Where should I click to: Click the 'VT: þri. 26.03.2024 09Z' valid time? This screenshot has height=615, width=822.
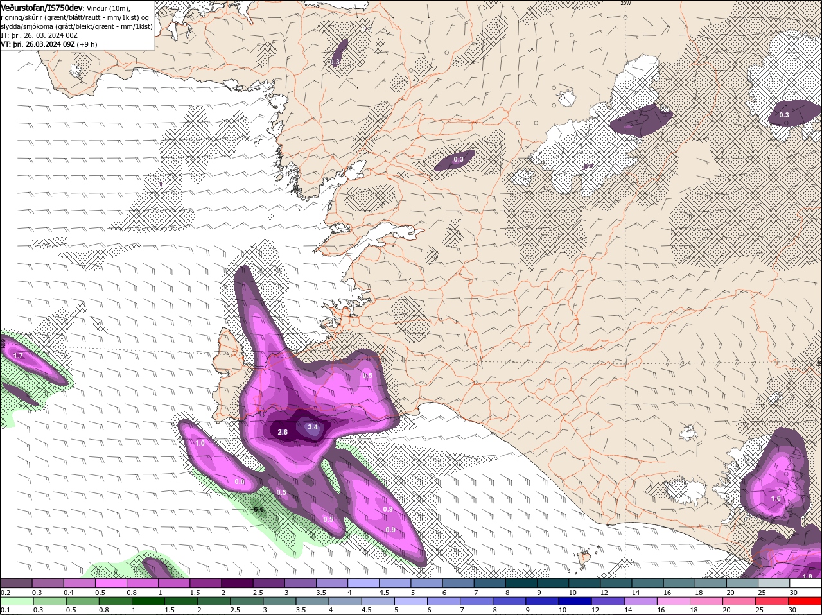(38, 44)
